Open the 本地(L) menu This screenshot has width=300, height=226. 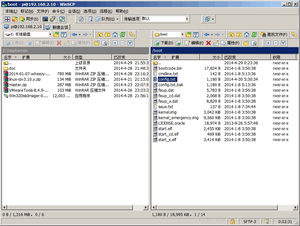[x=11, y=11]
